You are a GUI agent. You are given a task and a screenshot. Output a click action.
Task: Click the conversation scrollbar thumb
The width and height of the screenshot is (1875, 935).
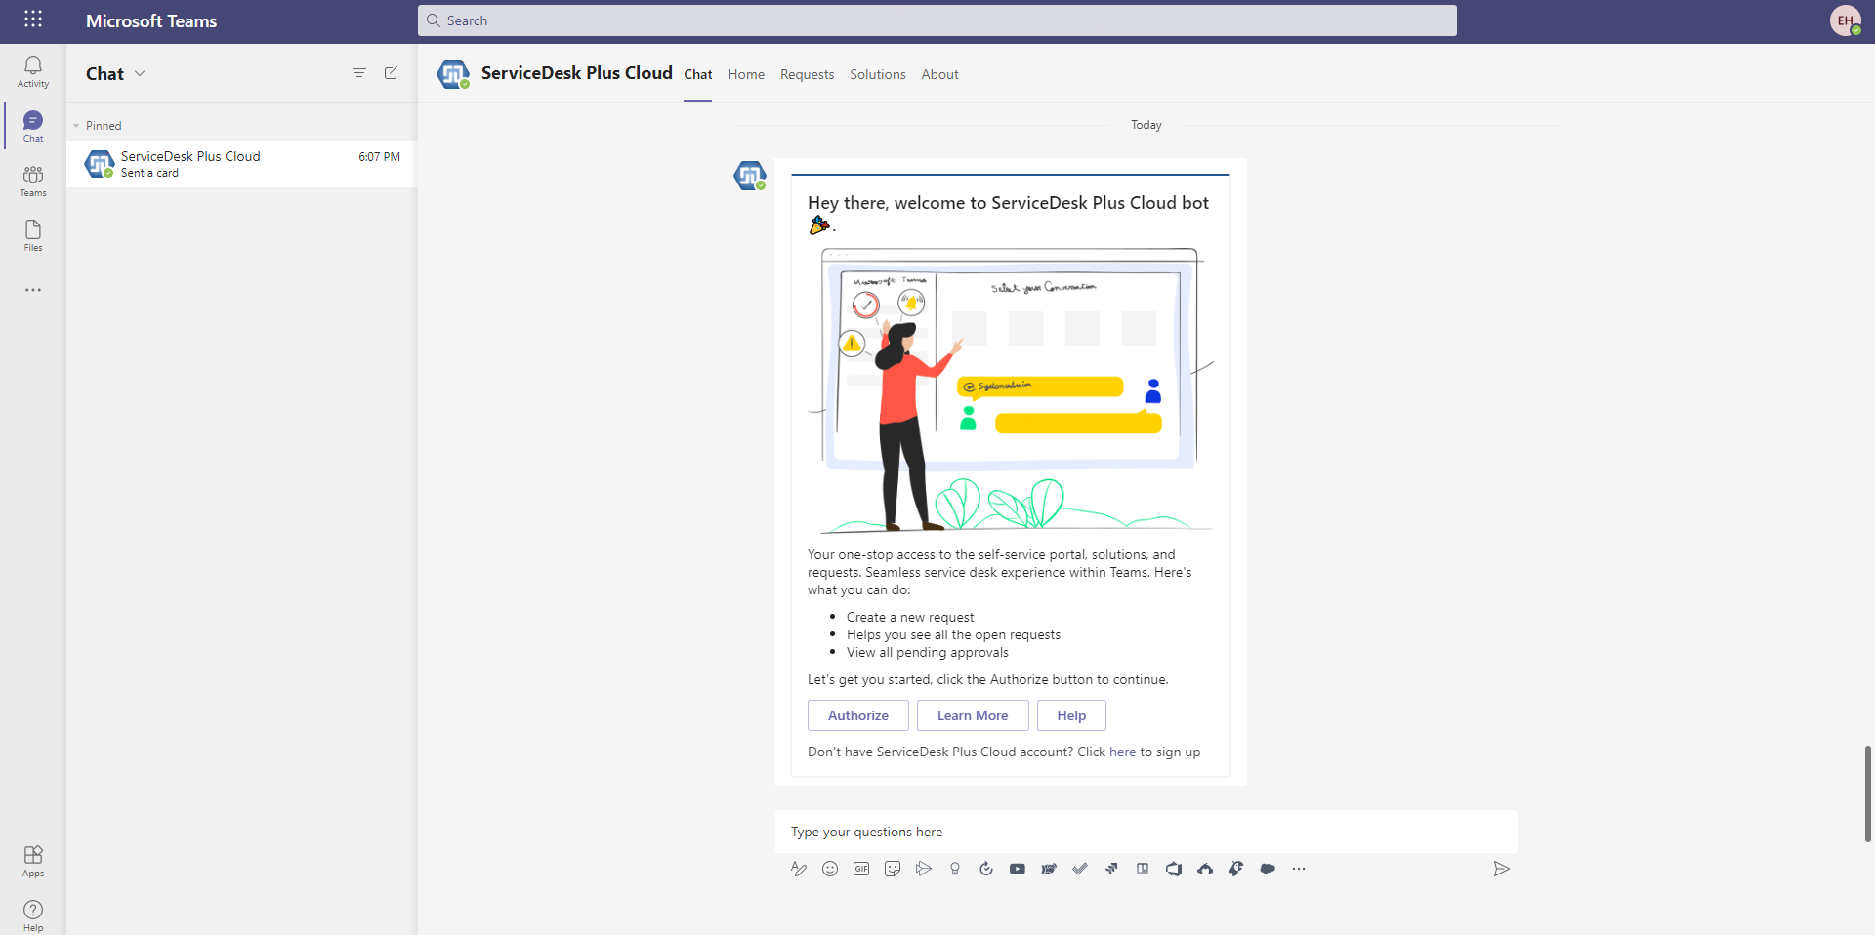click(x=1868, y=793)
